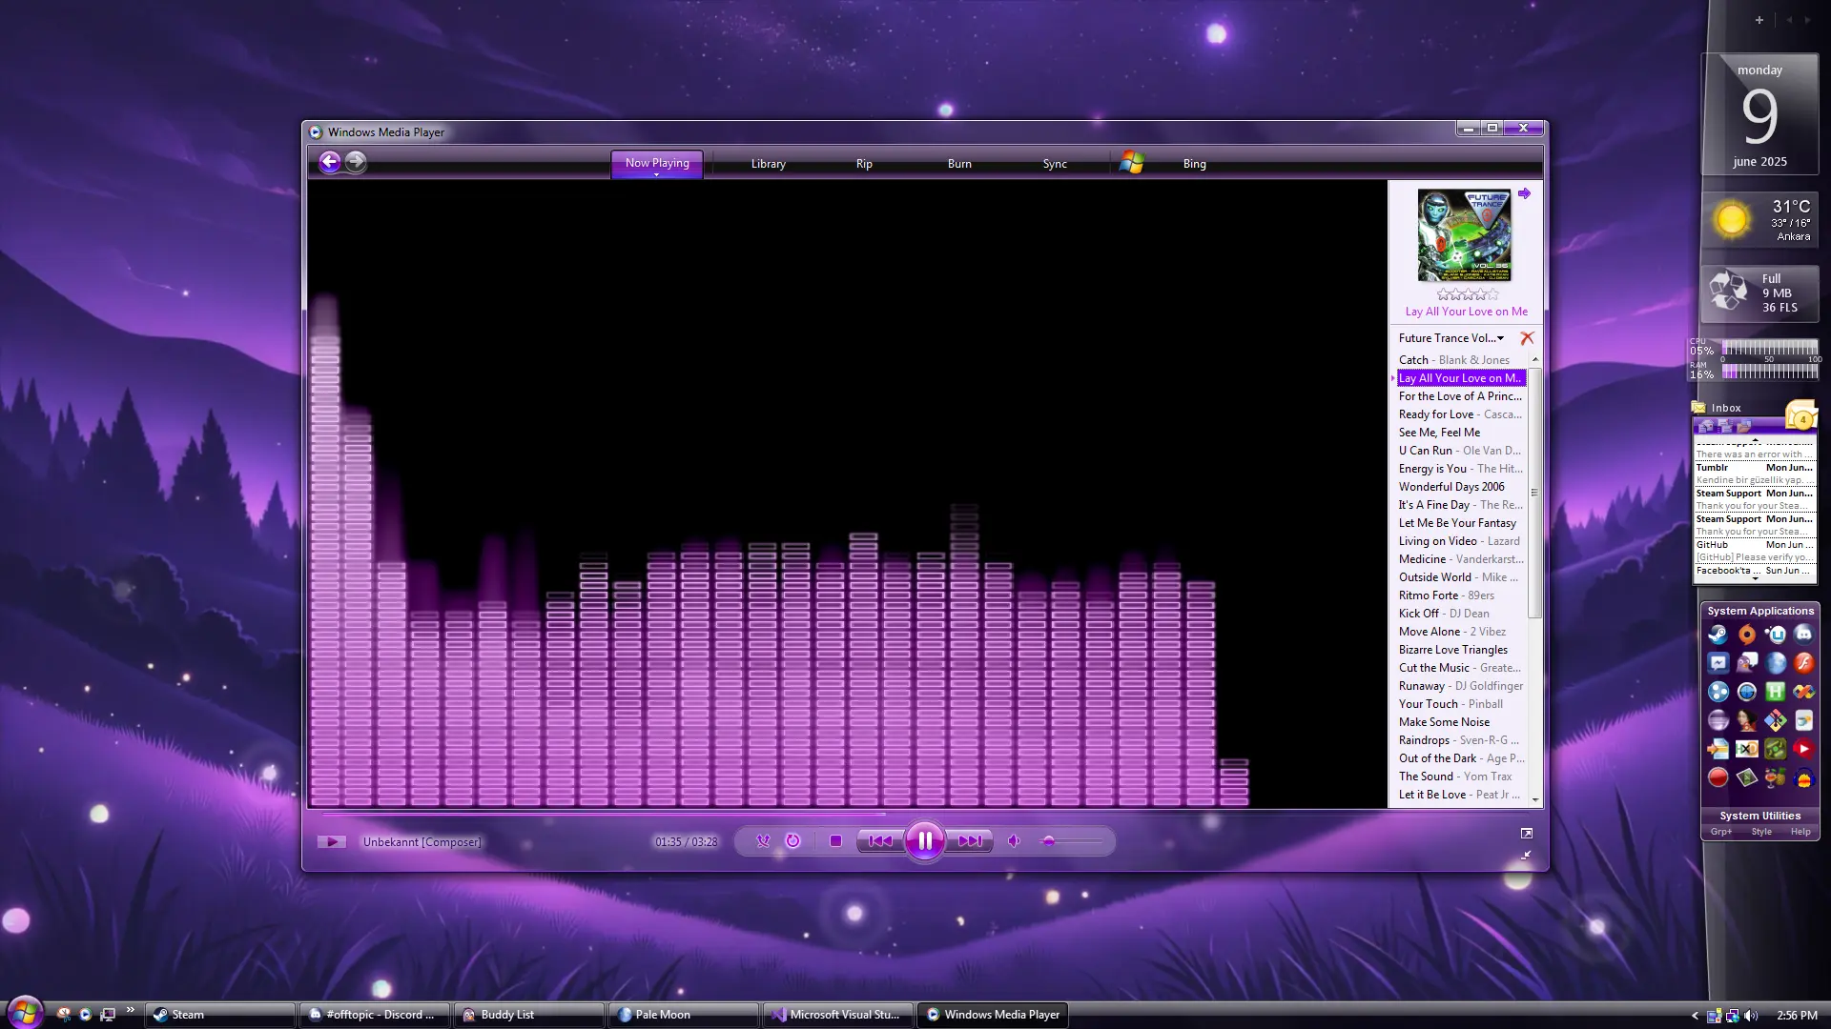The image size is (1831, 1029).
Task: Launch Messenger from System Applications panel
Action: [1718, 663]
